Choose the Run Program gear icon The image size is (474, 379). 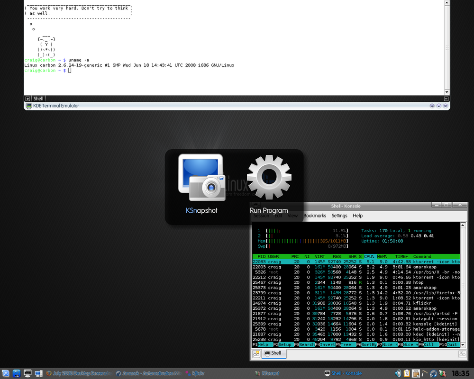pos(269,177)
